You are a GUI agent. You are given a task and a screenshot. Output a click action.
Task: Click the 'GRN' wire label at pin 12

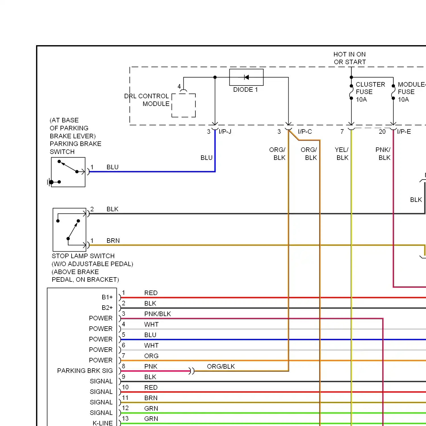tap(151, 408)
